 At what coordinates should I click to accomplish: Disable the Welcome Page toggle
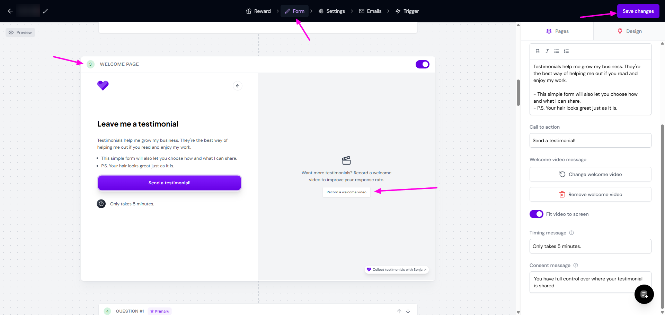pos(422,64)
